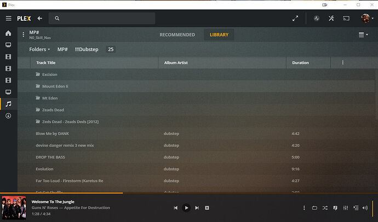Sort by Track Title column
This screenshot has height=222, width=378.
coord(46,62)
